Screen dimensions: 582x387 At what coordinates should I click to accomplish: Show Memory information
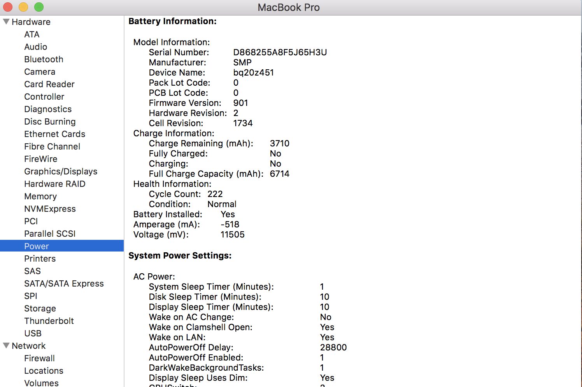tap(40, 196)
